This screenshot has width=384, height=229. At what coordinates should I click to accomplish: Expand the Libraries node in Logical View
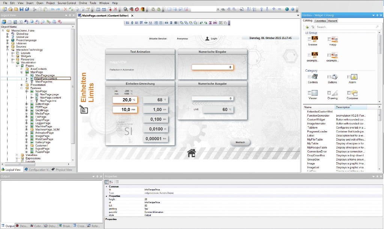click(x=7, y=43)
